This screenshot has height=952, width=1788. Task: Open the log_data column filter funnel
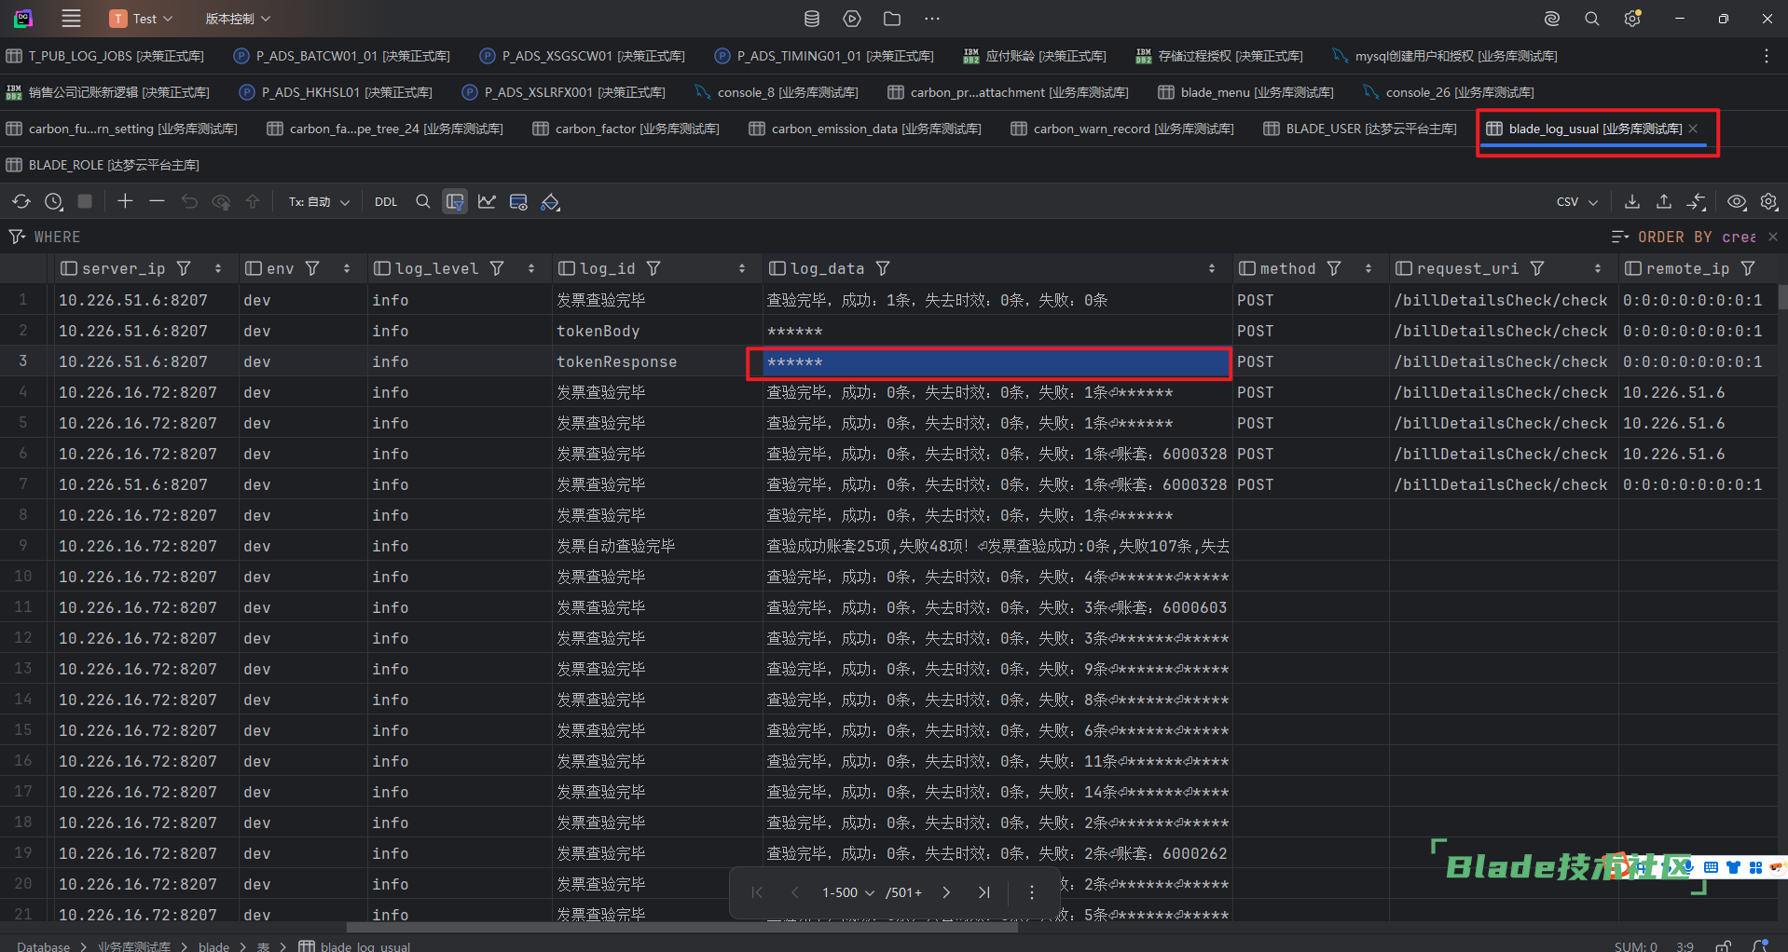click(x=883, y=268)
